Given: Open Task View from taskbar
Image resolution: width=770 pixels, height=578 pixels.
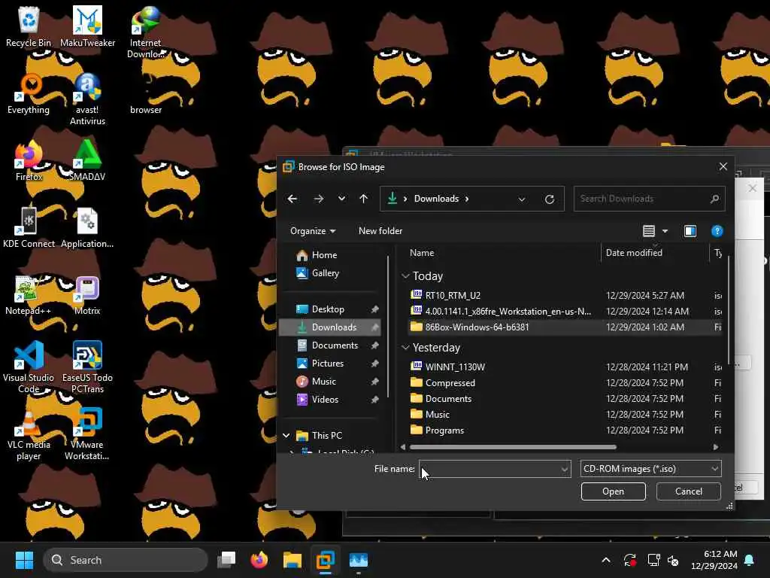Looking at the screenshot, I should tap(226, 560).
